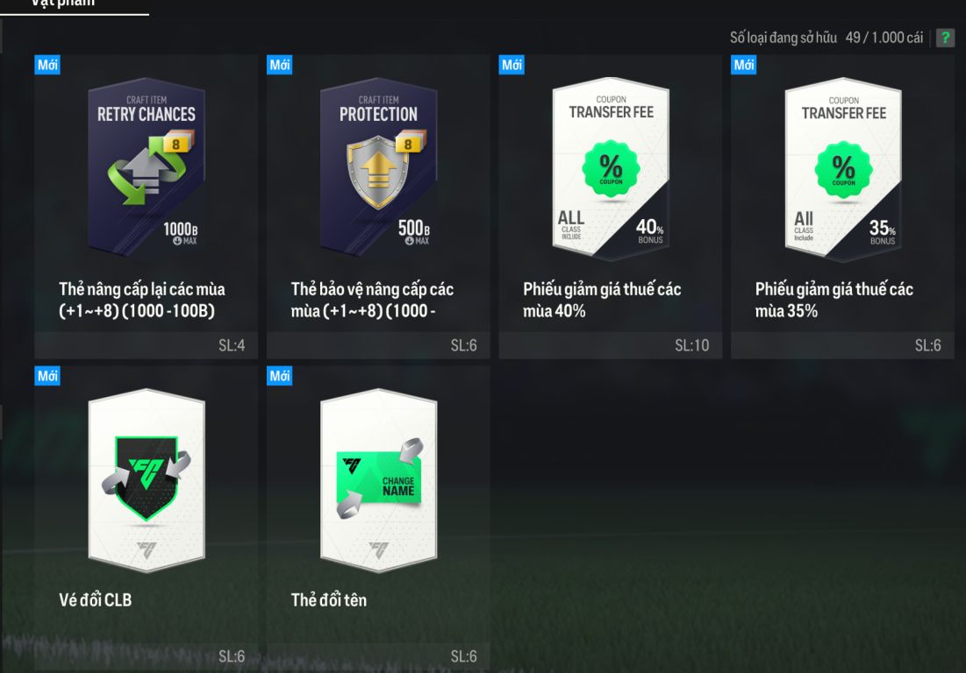Click the green percent badge on 40% coupon
Screen dimensions: 966x673
[x=611, y=168]
